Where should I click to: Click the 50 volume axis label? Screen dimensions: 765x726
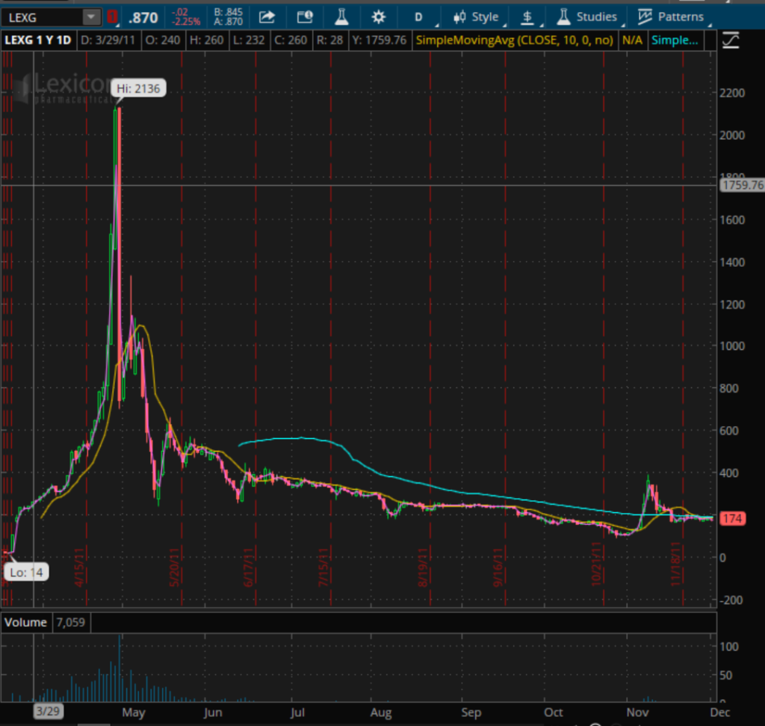[725, 675]
